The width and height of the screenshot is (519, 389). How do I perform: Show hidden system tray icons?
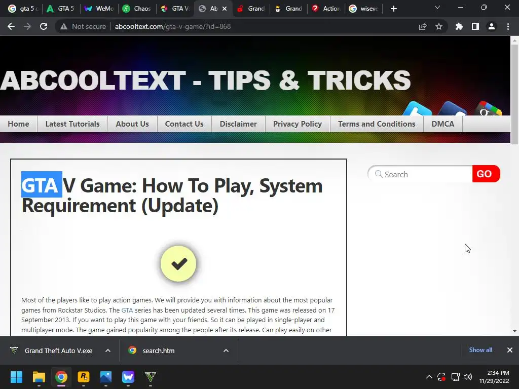pyautogui.click(x=429, y=377)
